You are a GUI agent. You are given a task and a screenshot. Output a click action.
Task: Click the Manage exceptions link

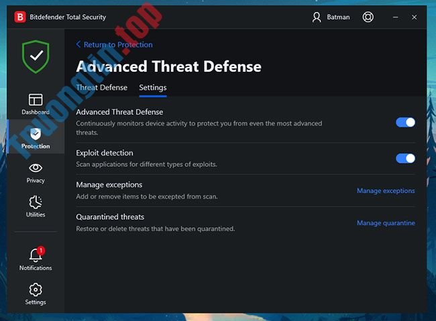(x=386, y=190)
